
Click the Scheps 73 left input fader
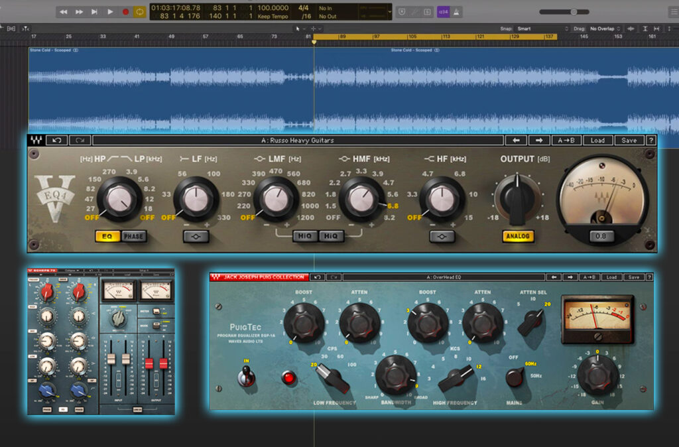[111, 359]
